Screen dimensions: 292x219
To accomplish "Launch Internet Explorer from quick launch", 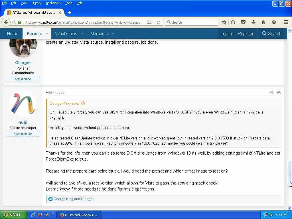I will (33, 215).
